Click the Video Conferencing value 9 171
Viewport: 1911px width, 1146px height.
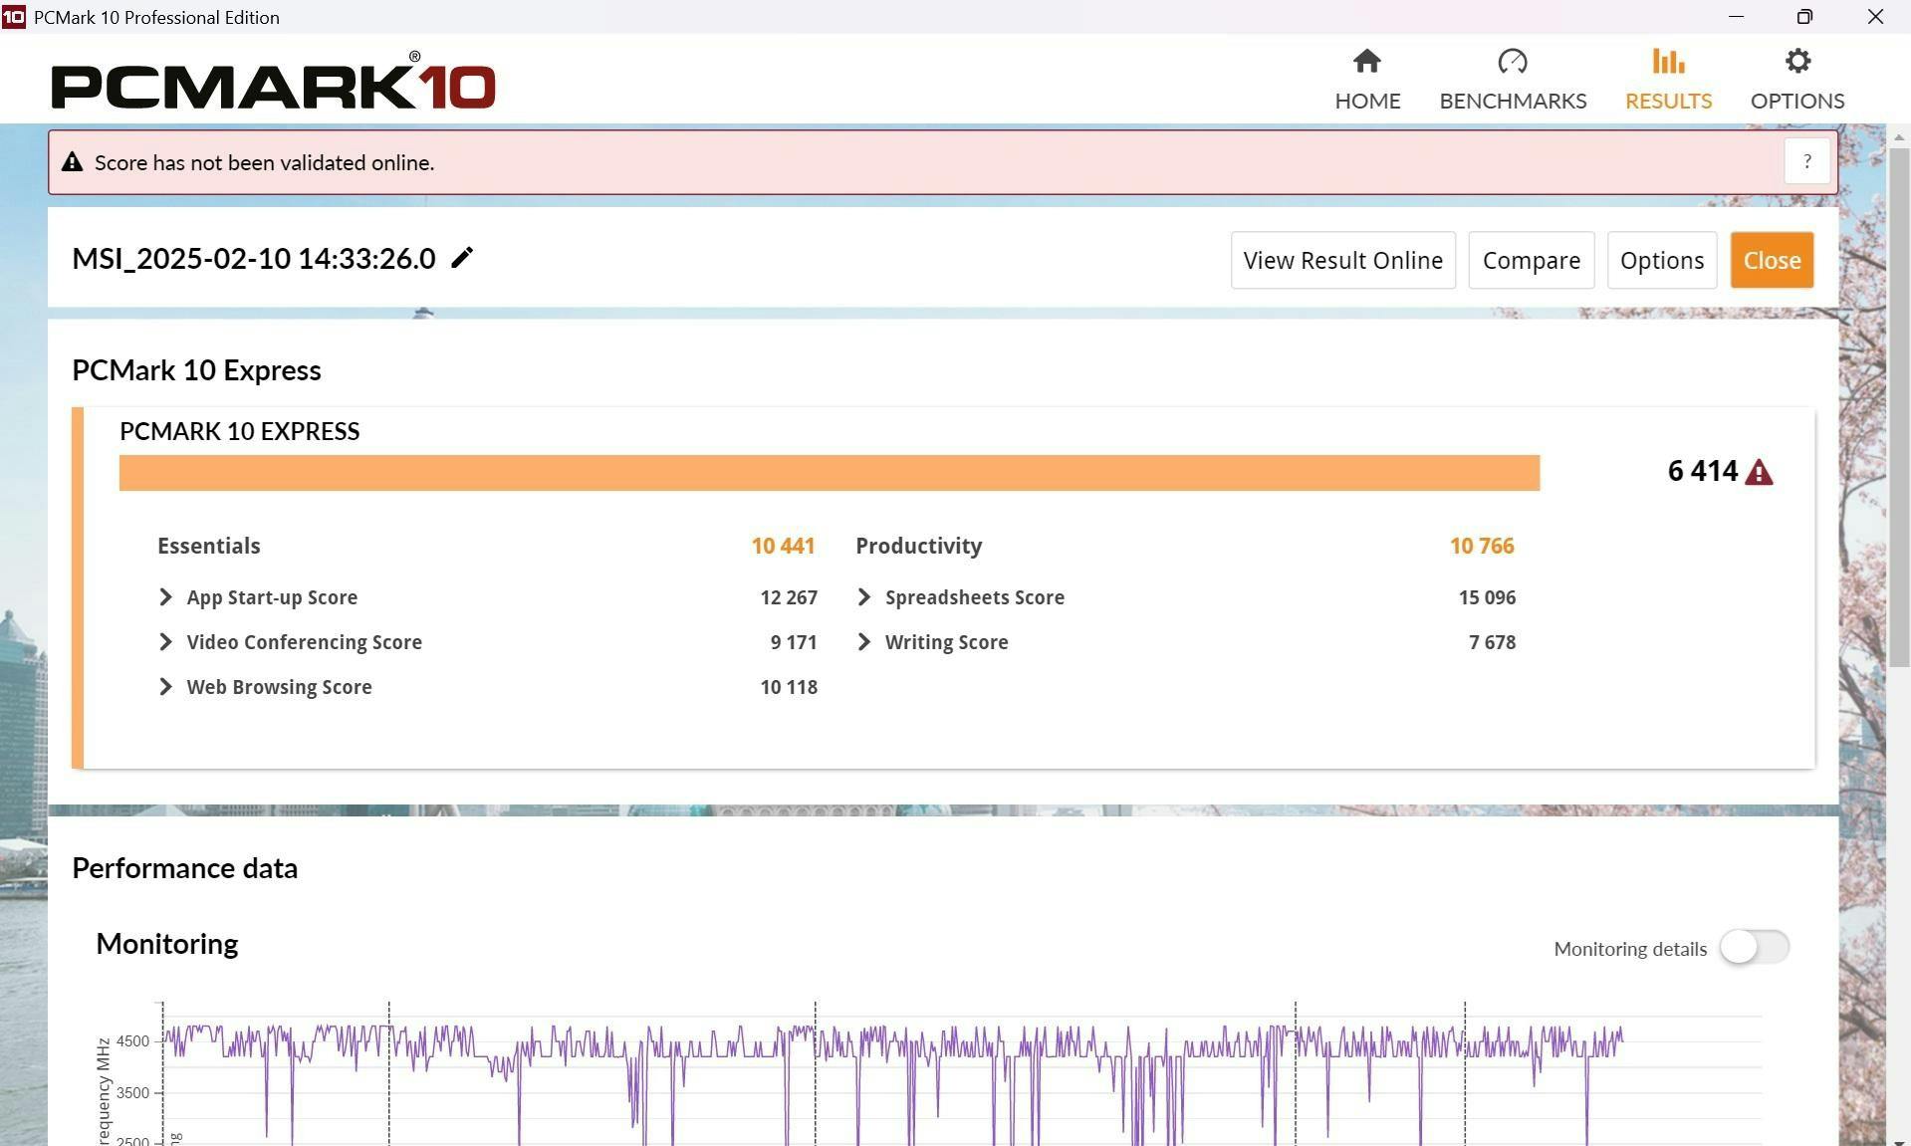[794, 642]
